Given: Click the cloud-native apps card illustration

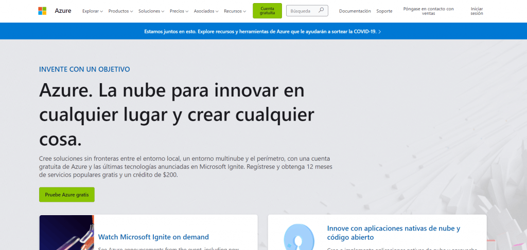Looking at the screenshot, I should (298, 237).
